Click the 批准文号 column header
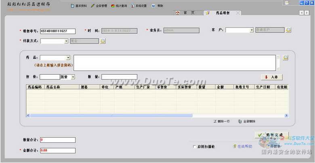The width and height of the screenshot is (315, 163). (x=244, y=87)
